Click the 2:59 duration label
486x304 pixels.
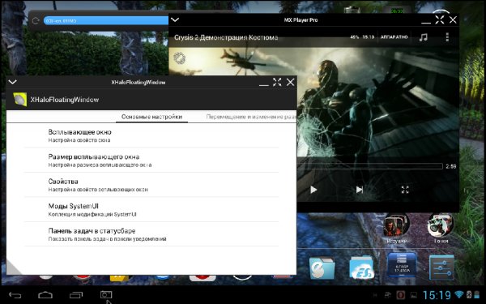point(450,166)
